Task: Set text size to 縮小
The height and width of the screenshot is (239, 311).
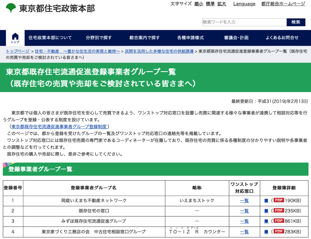Action: tap(199, 4)
